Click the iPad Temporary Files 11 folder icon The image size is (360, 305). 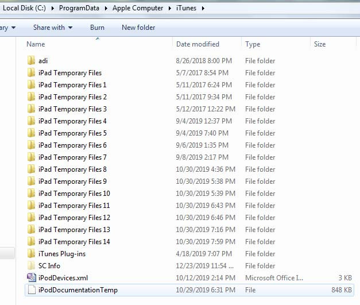point(31,205)
